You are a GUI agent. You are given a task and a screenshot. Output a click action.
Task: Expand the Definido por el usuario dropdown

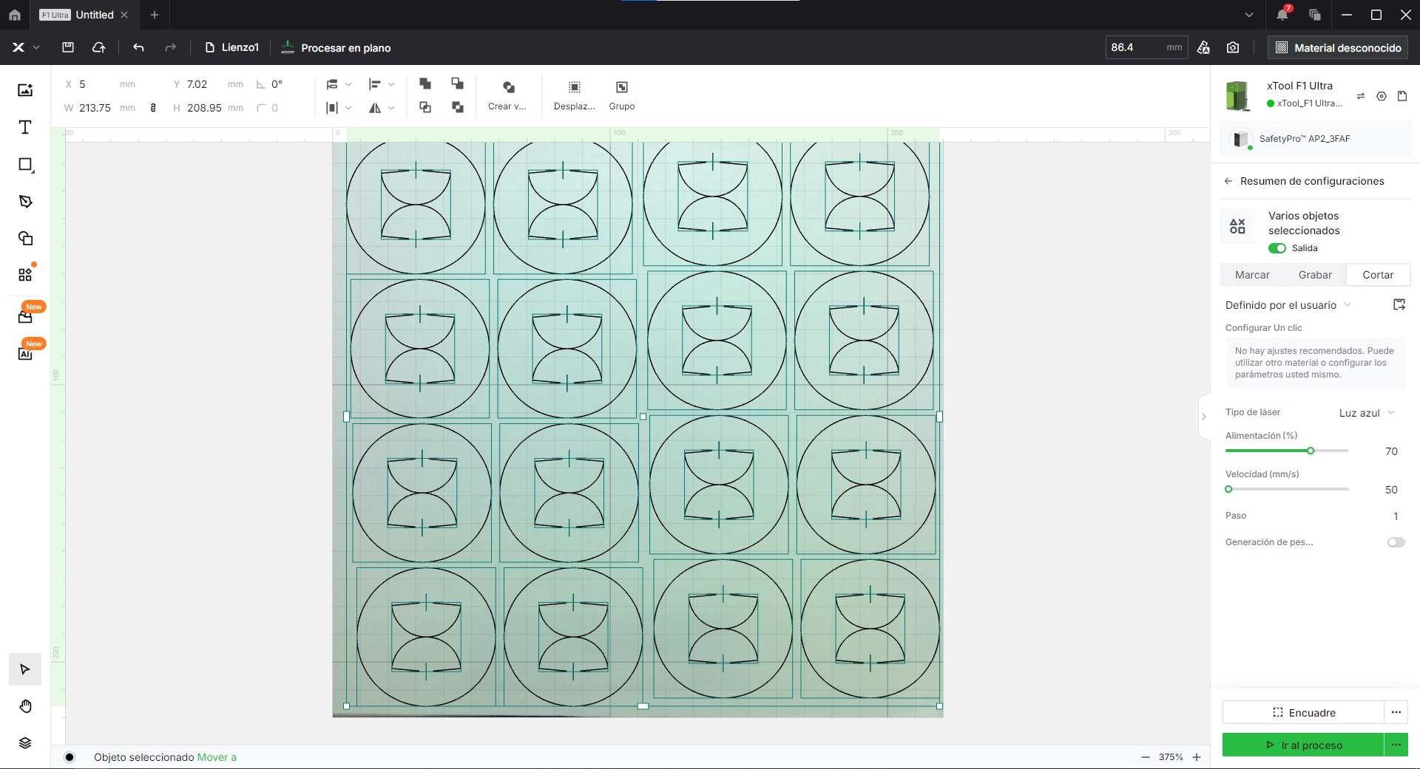pyautogui.click(x=1288, y=305)
